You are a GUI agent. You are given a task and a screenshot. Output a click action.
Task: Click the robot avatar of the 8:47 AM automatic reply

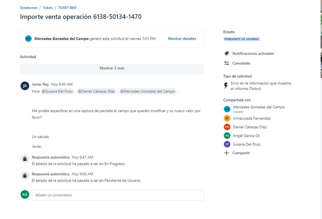pos(25,159)
